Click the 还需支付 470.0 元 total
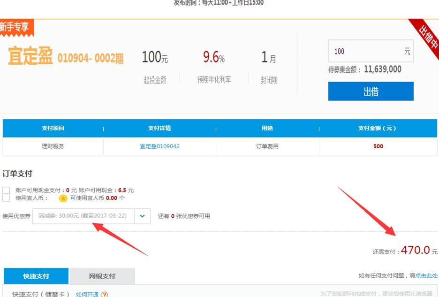 tap(405, 250)
